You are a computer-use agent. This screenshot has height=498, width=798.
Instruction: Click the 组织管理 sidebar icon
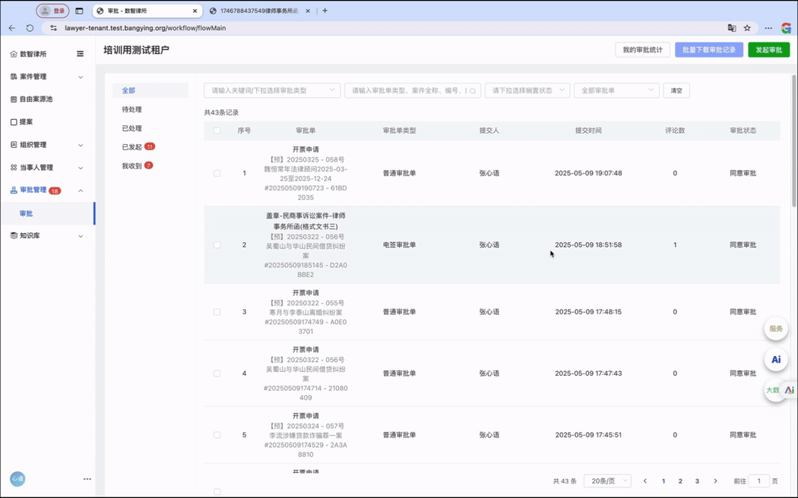click(14, 145)
